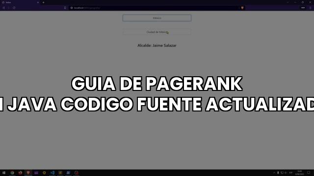314x176 pixels.
Task: Show hidden system tray icons
Action: point(274,173)
